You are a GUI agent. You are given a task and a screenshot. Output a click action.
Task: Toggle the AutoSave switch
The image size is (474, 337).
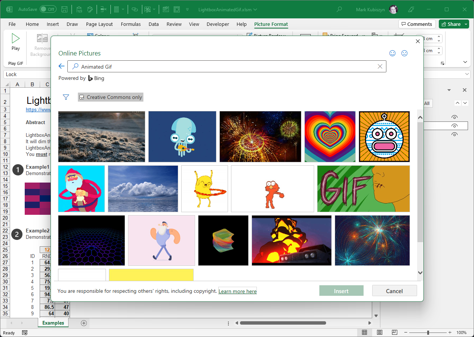coord(48,9)
